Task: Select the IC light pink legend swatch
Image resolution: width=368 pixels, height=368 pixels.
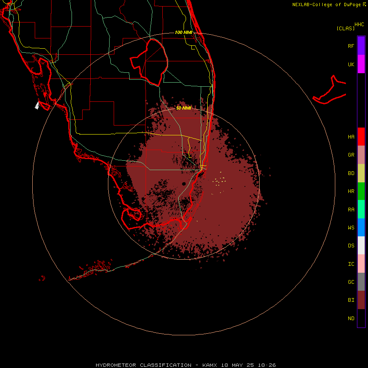Action: (x=361, y=264)
